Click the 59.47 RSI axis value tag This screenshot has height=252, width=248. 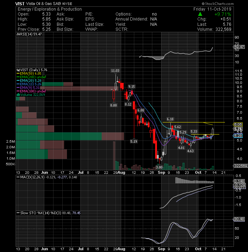coord(239,47)
